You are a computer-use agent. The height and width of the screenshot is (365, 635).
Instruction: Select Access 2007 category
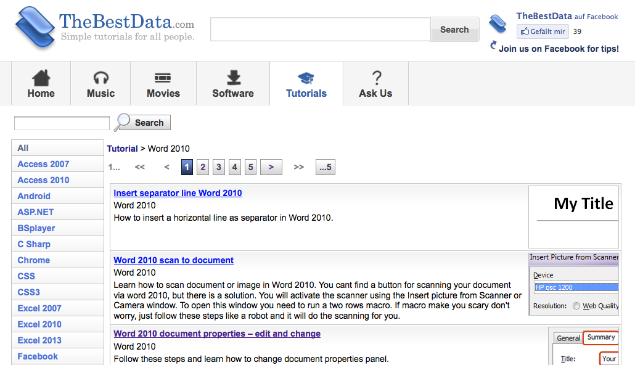click(57, 164)
